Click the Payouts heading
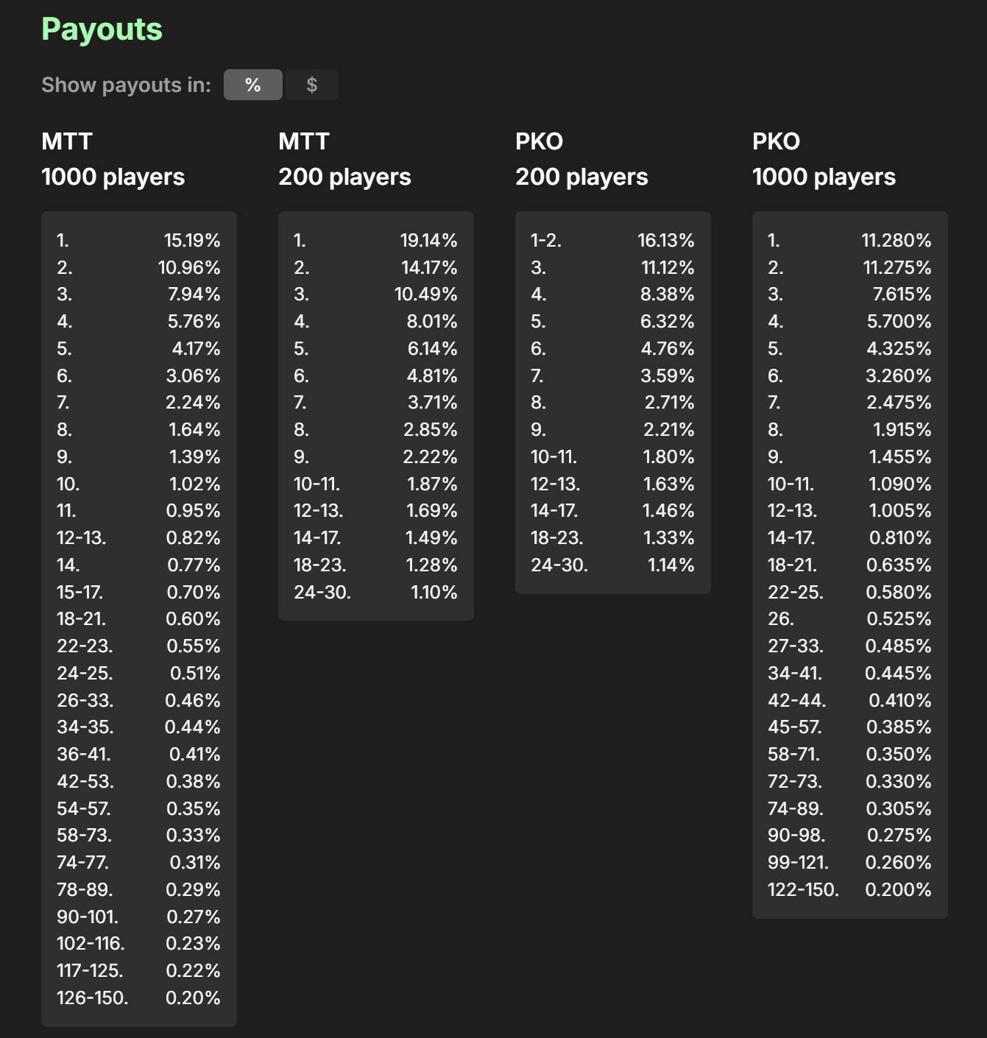This screenshot has height=1038, width=987. pos(102,29)
